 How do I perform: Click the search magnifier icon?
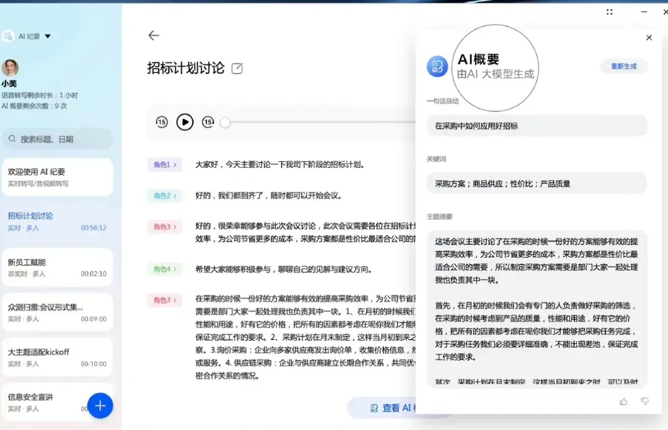tap(12, 139)
